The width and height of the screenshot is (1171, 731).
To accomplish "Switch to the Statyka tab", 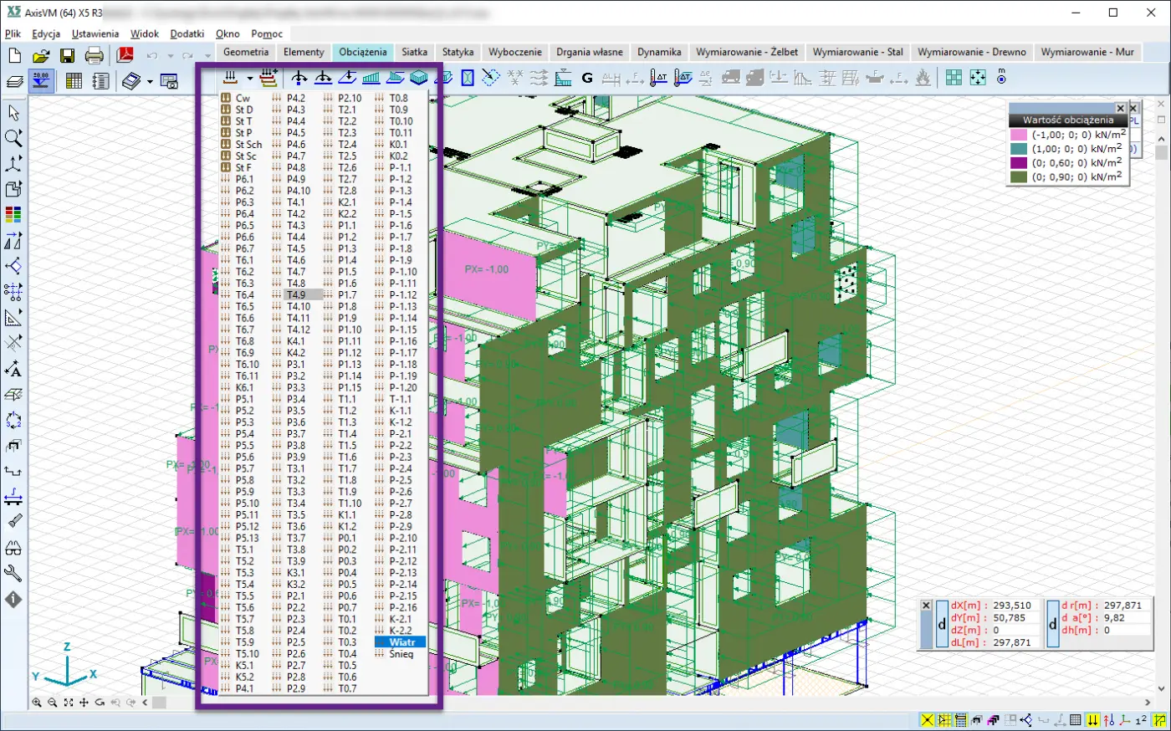I will coord(458,52).
